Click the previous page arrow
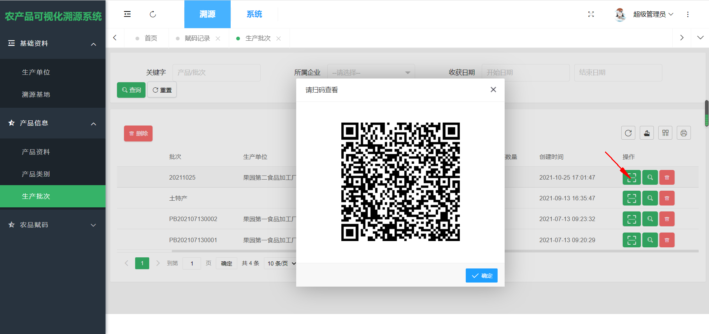Viewport: 709px width, 334px height. click(127, 263)
